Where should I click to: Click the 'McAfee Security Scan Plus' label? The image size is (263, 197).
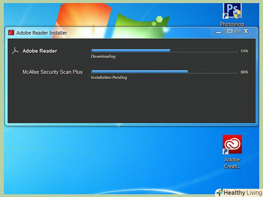pos(53,72)
